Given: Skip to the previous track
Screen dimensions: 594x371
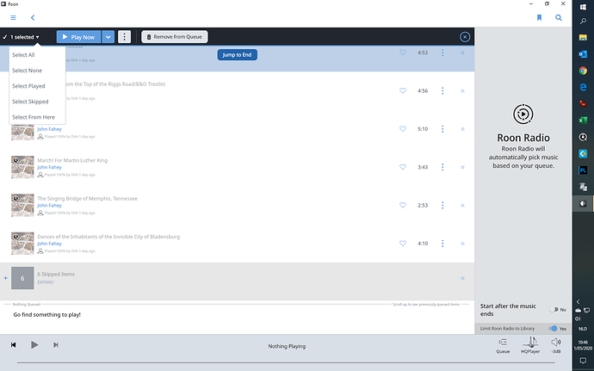Looking at the screenshot, I should click(13, 345).
